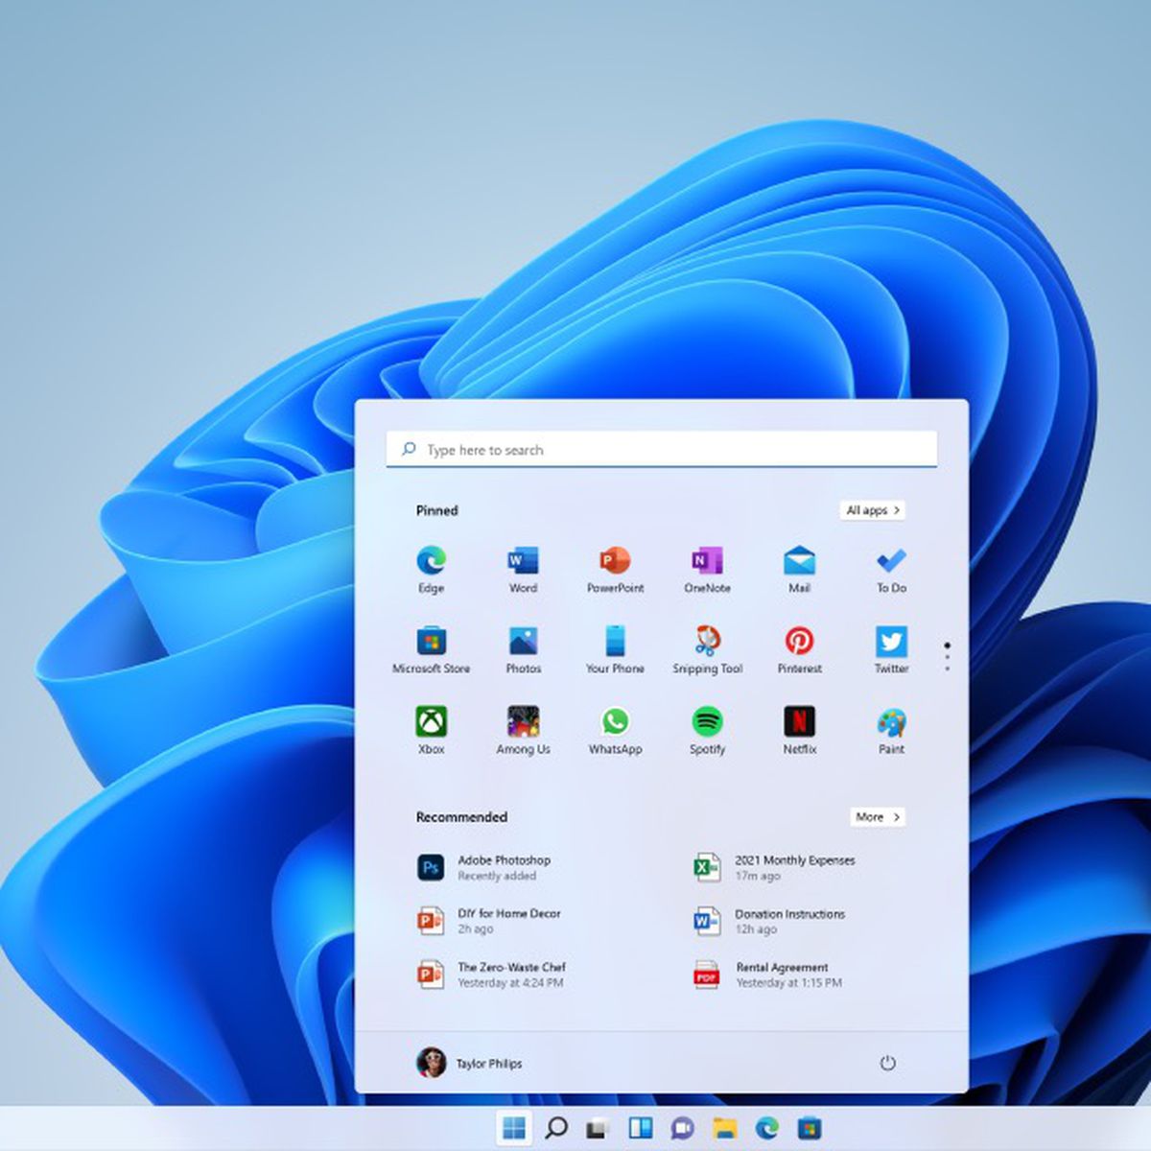
Task: Open the Mail app
Action: 799,570
